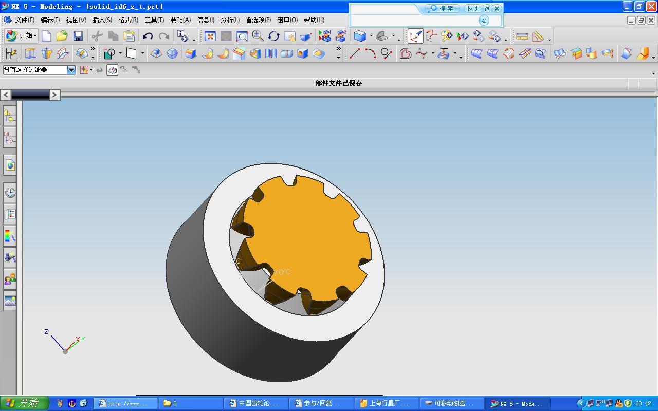Image resolution: width=658 pixels, height=411 pixels.
Task: Open the 插入(S) menu
Action: pyautogui.click(x=102, y=20)
